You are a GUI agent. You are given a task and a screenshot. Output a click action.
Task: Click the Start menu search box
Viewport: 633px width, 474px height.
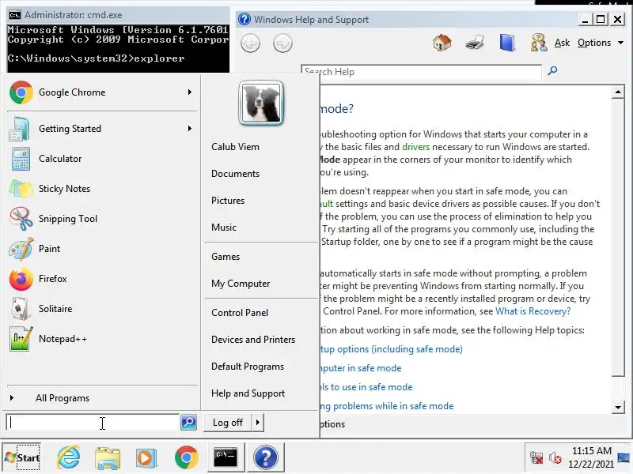tap(93, 423)
